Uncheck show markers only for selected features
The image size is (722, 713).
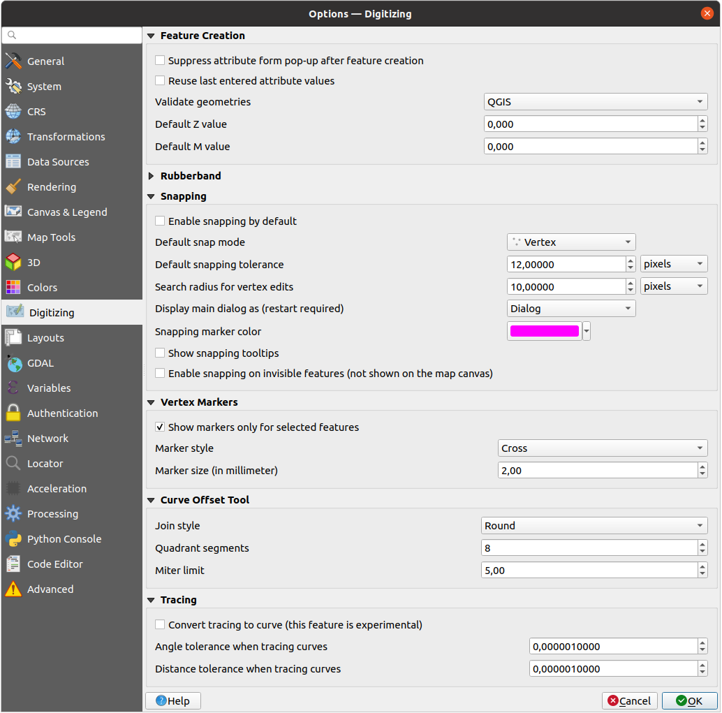(x=159, y=427)
